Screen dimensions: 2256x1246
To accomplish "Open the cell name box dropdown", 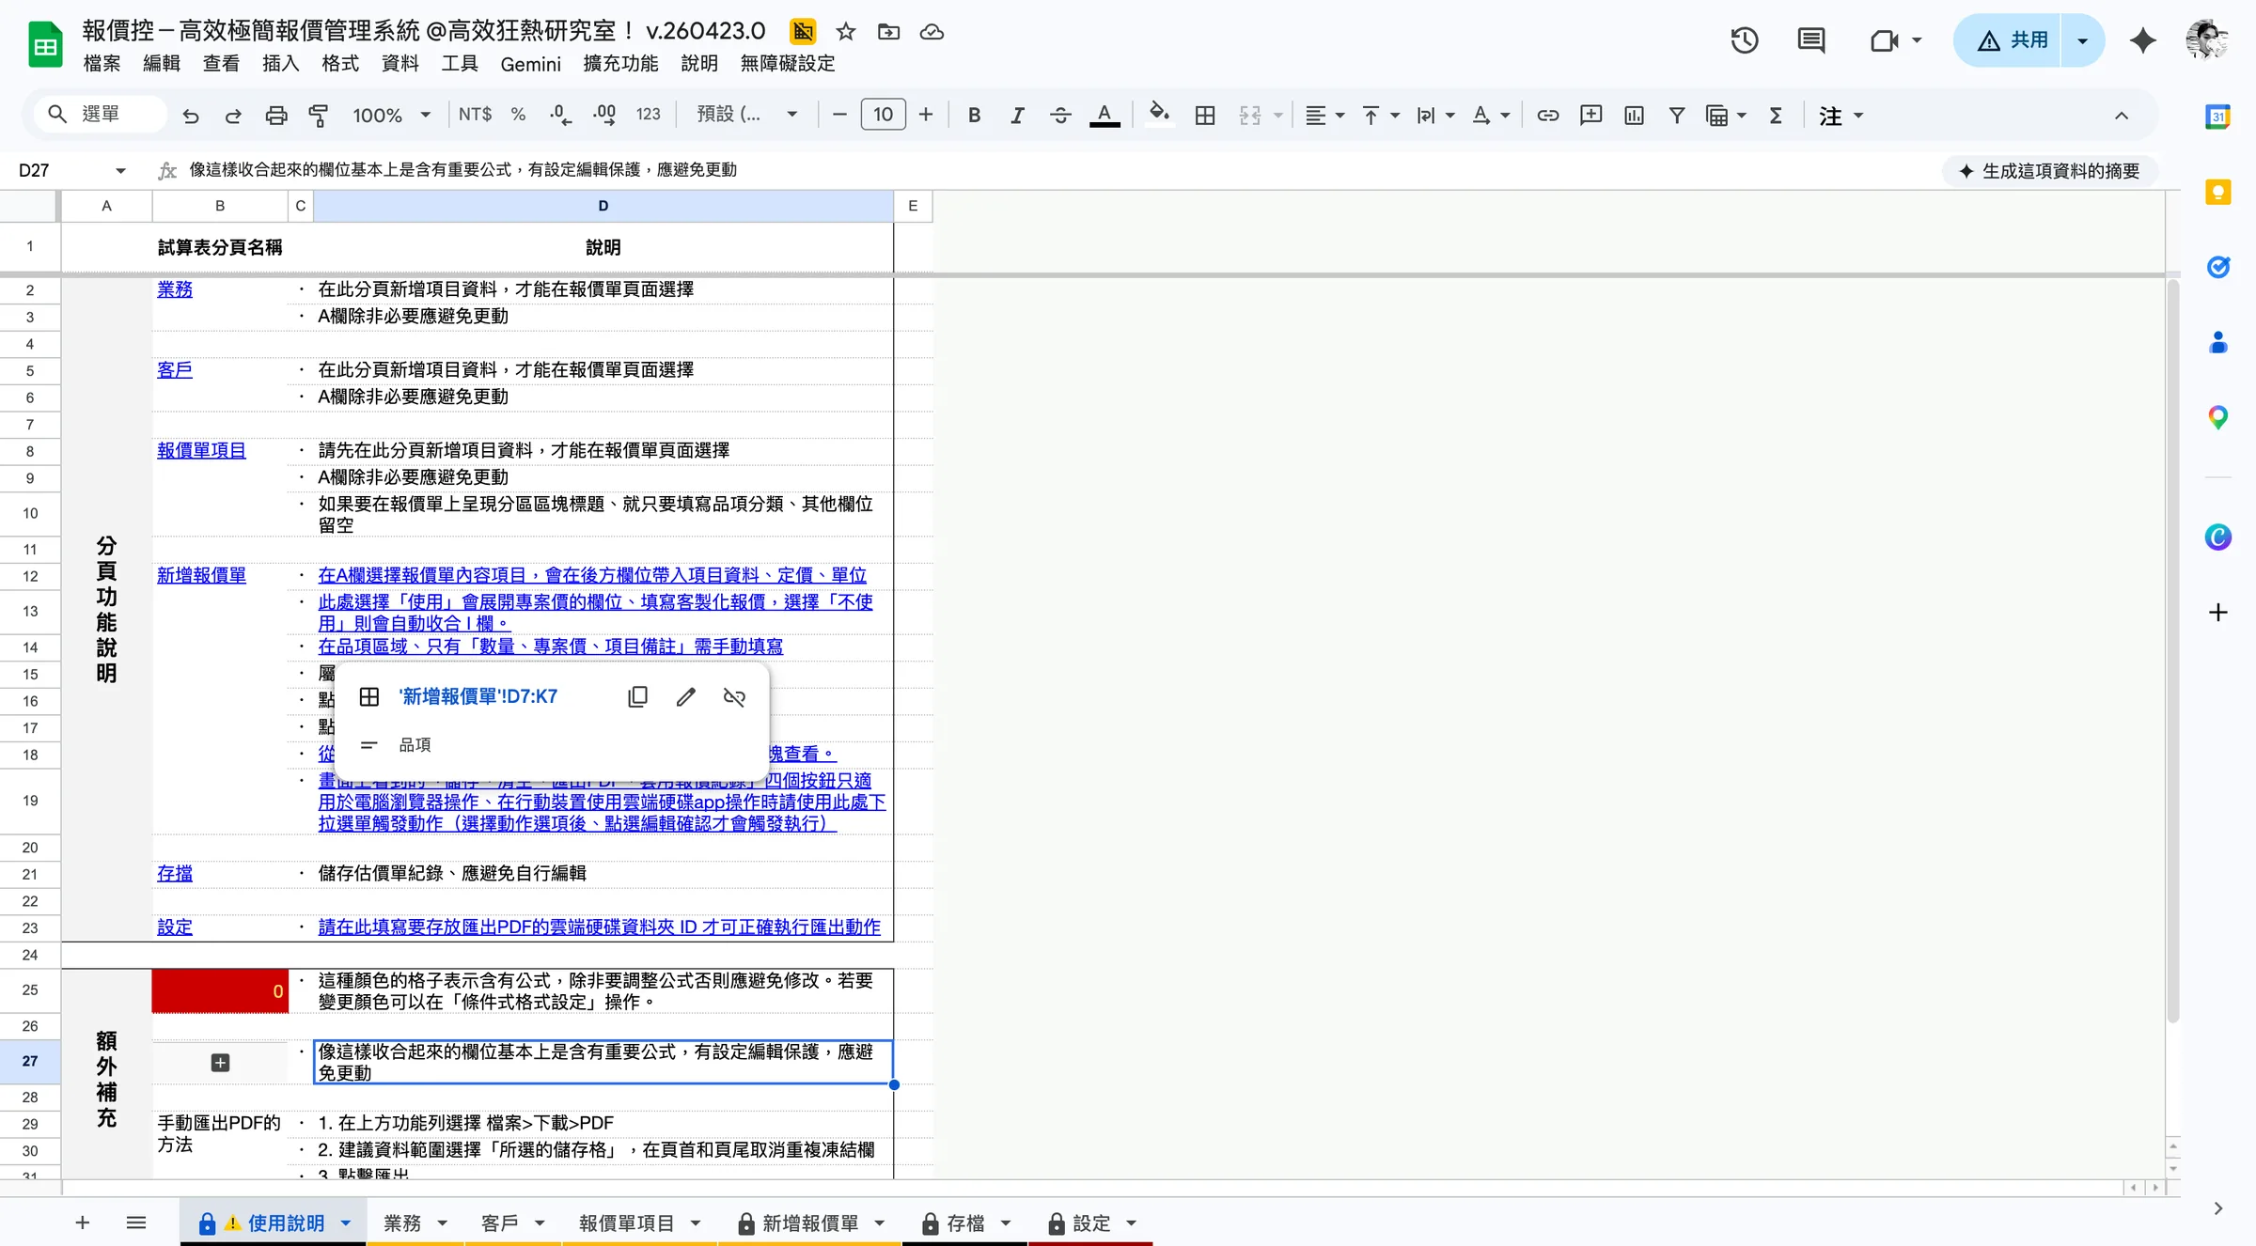I will coord(120,170).
